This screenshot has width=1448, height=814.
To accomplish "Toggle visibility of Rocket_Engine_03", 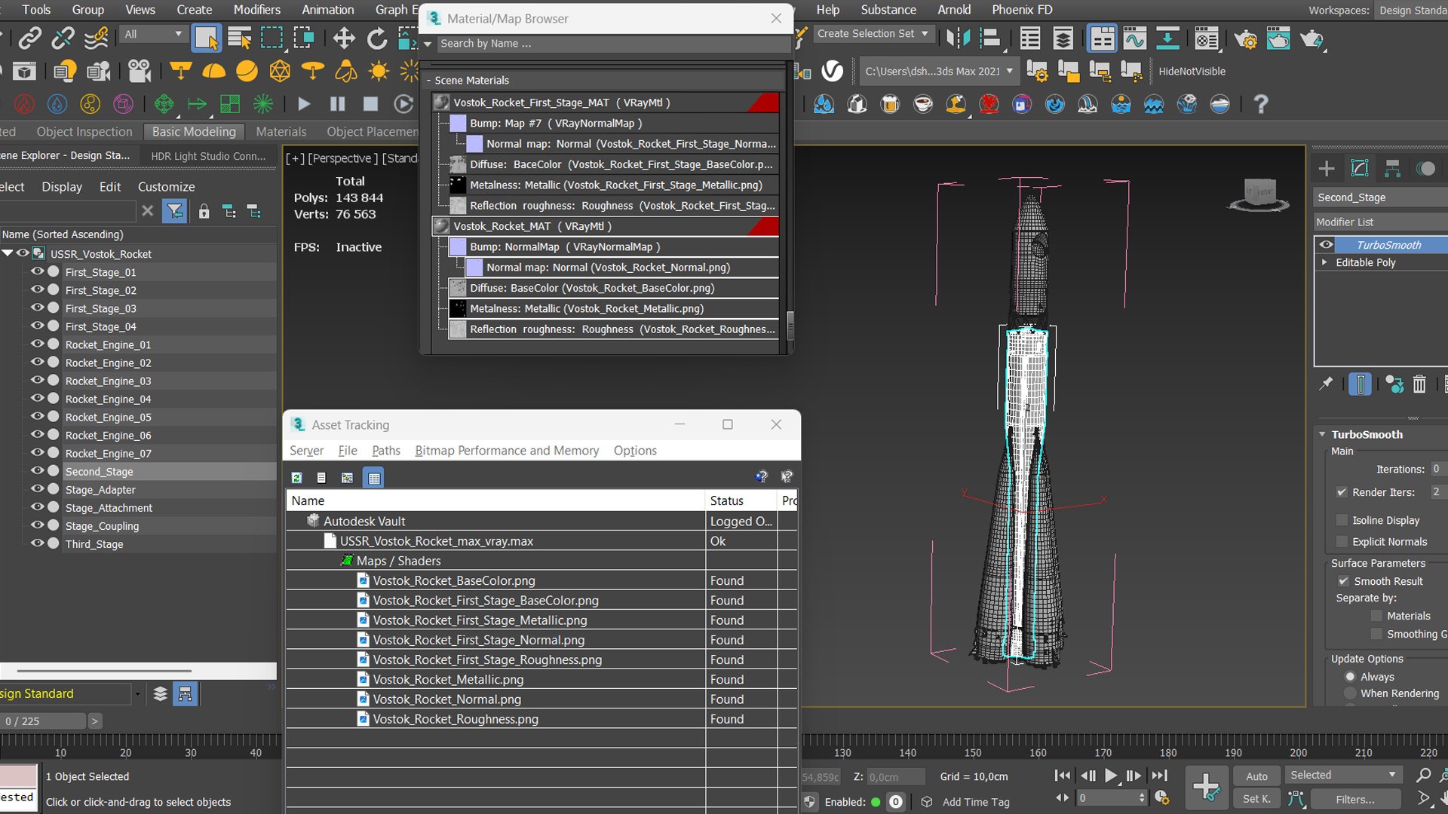I will pos(37,381).
